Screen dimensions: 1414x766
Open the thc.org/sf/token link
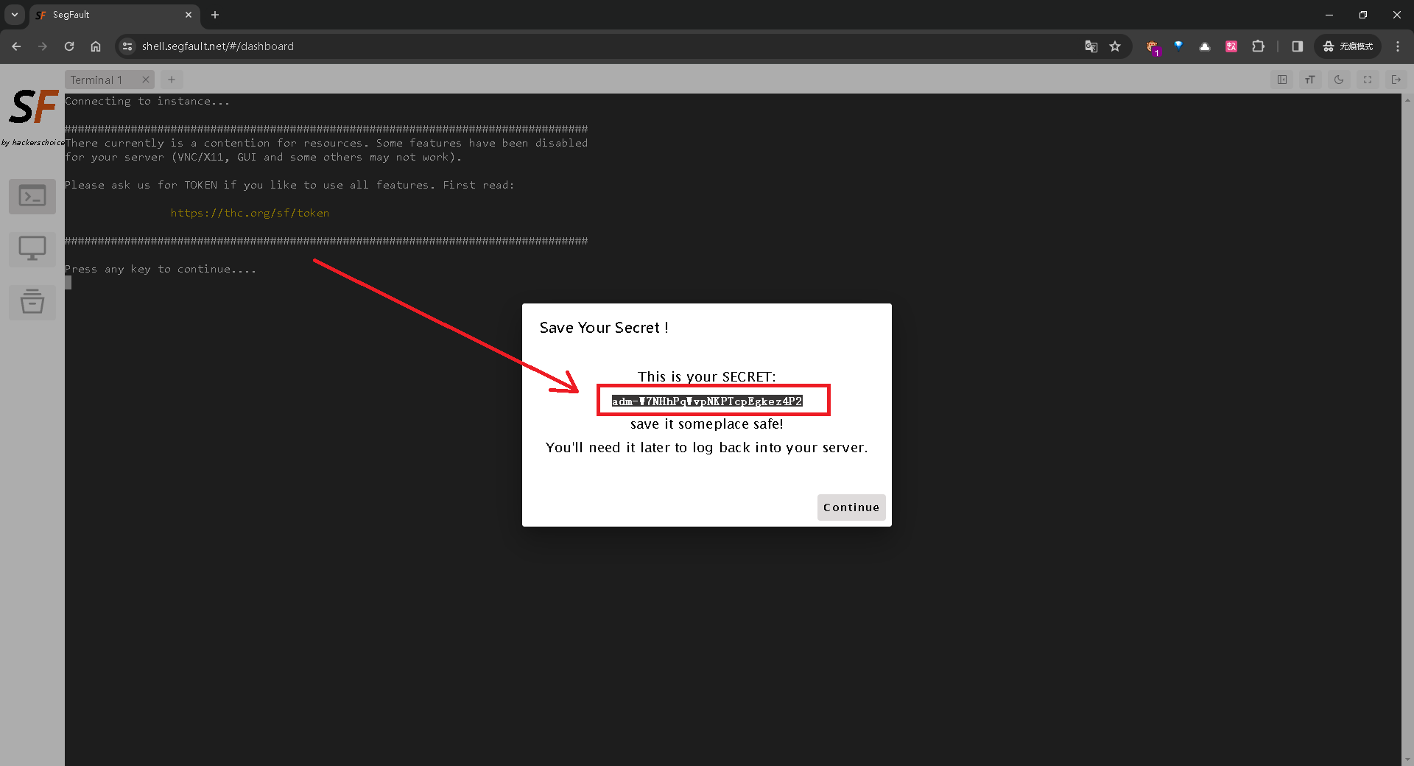click(250, 213)
